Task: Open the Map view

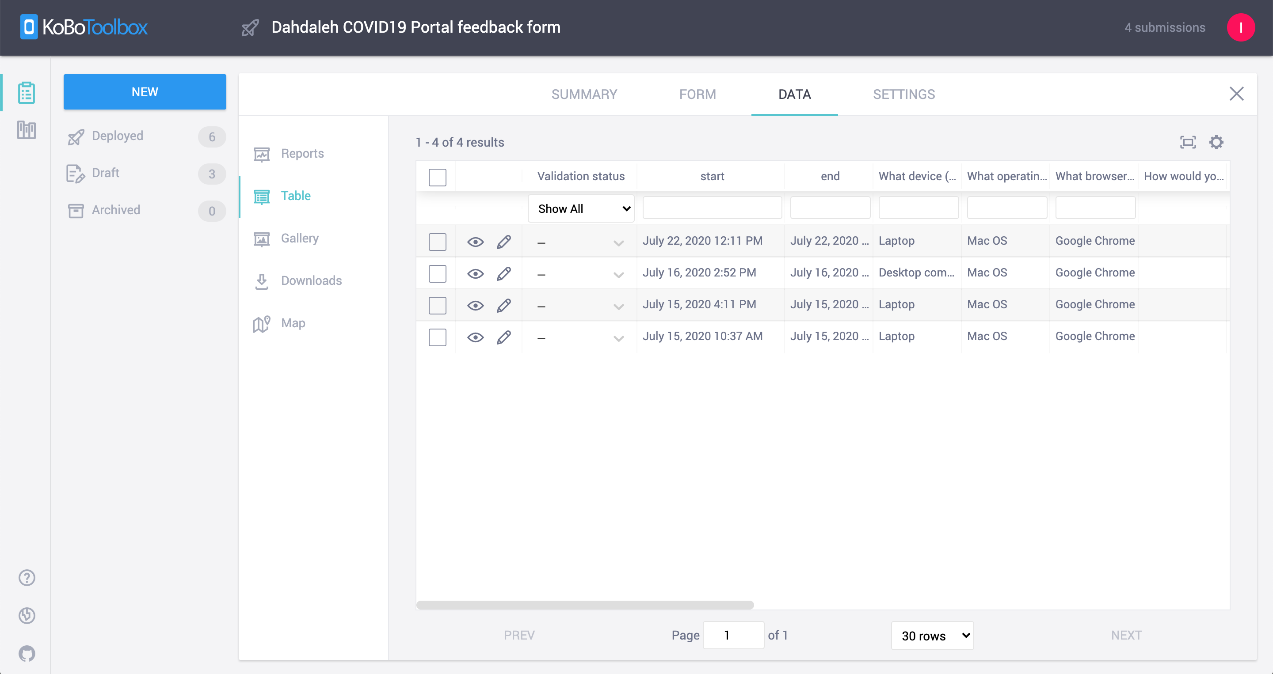Action: coord(293,323)
